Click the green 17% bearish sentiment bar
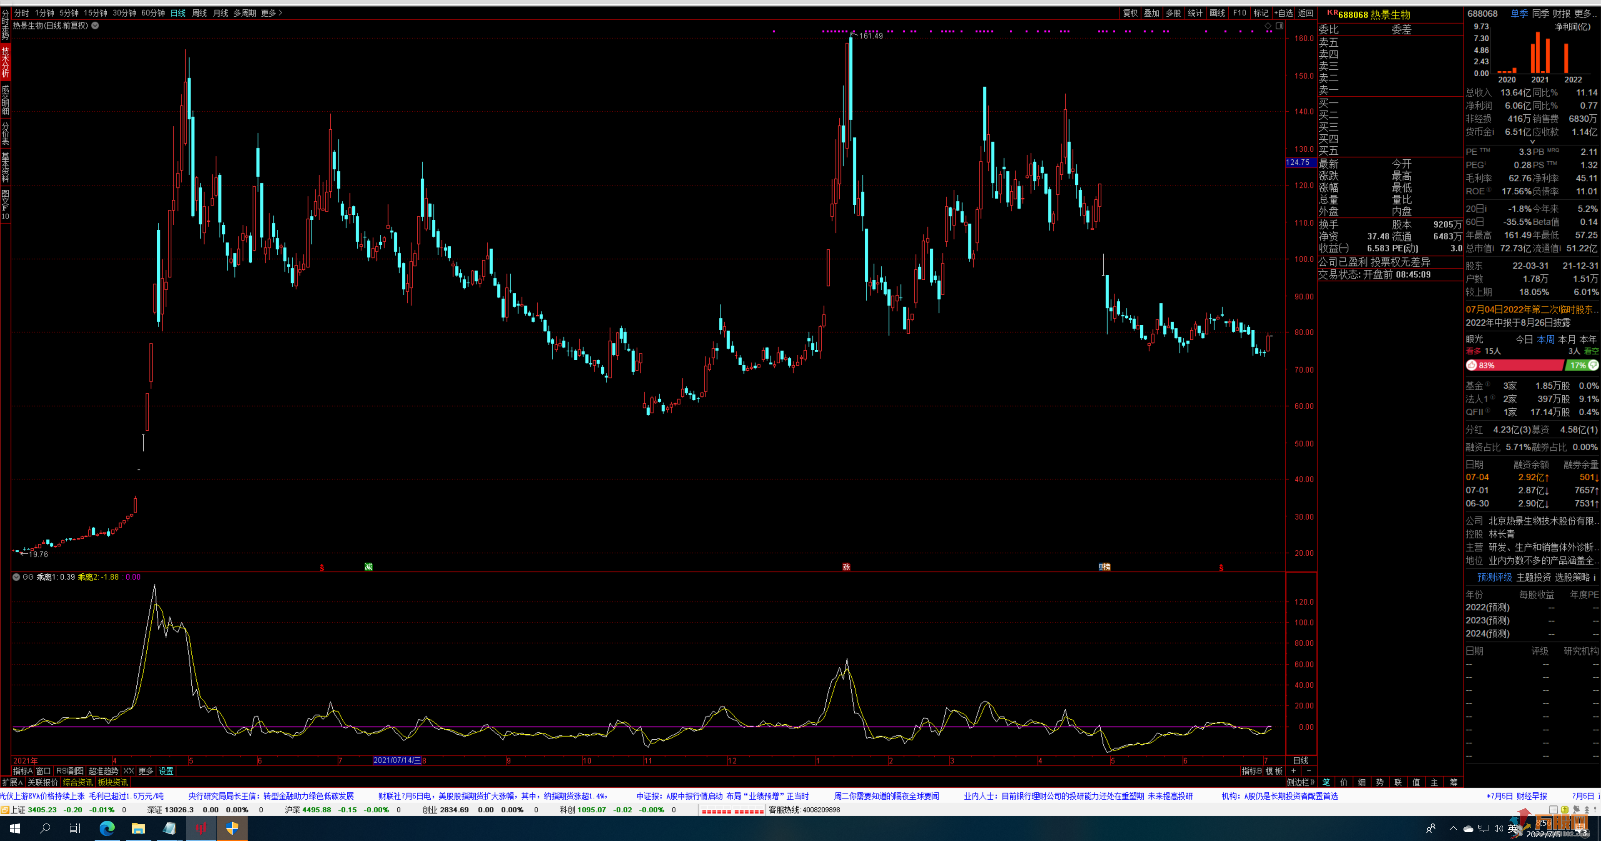 [x=1582, y=366]
